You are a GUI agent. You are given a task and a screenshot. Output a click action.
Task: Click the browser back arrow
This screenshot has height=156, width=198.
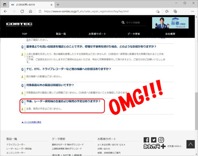click(5, 12)
